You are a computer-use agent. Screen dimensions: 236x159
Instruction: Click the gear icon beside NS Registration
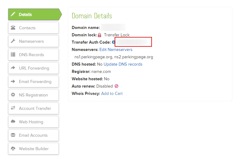tap(13, 95)
